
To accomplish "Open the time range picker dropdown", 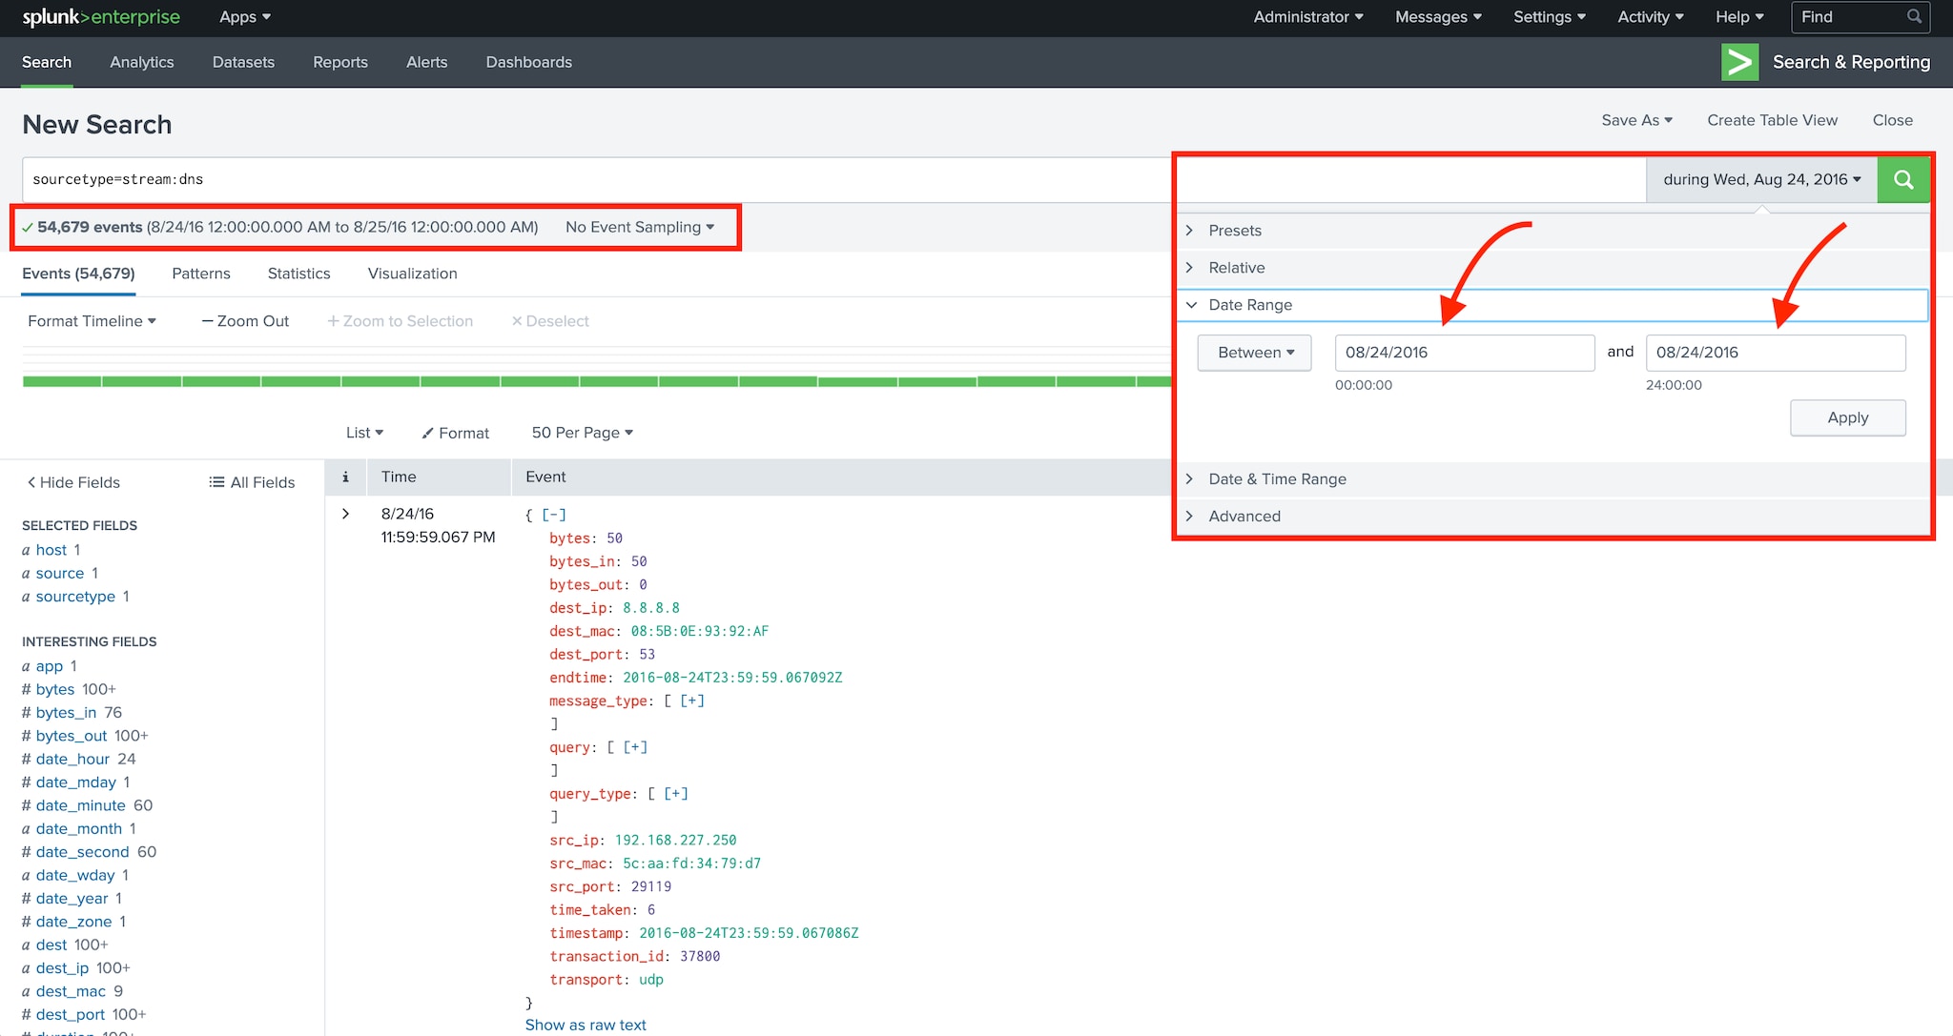I will (x=1761, y=179).
